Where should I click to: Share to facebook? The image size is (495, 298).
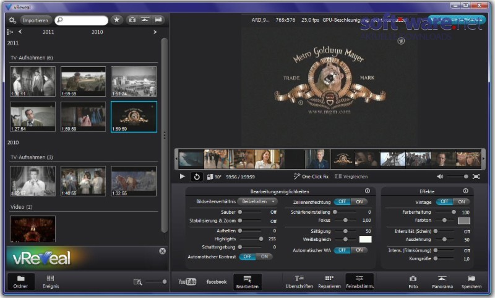217,281
